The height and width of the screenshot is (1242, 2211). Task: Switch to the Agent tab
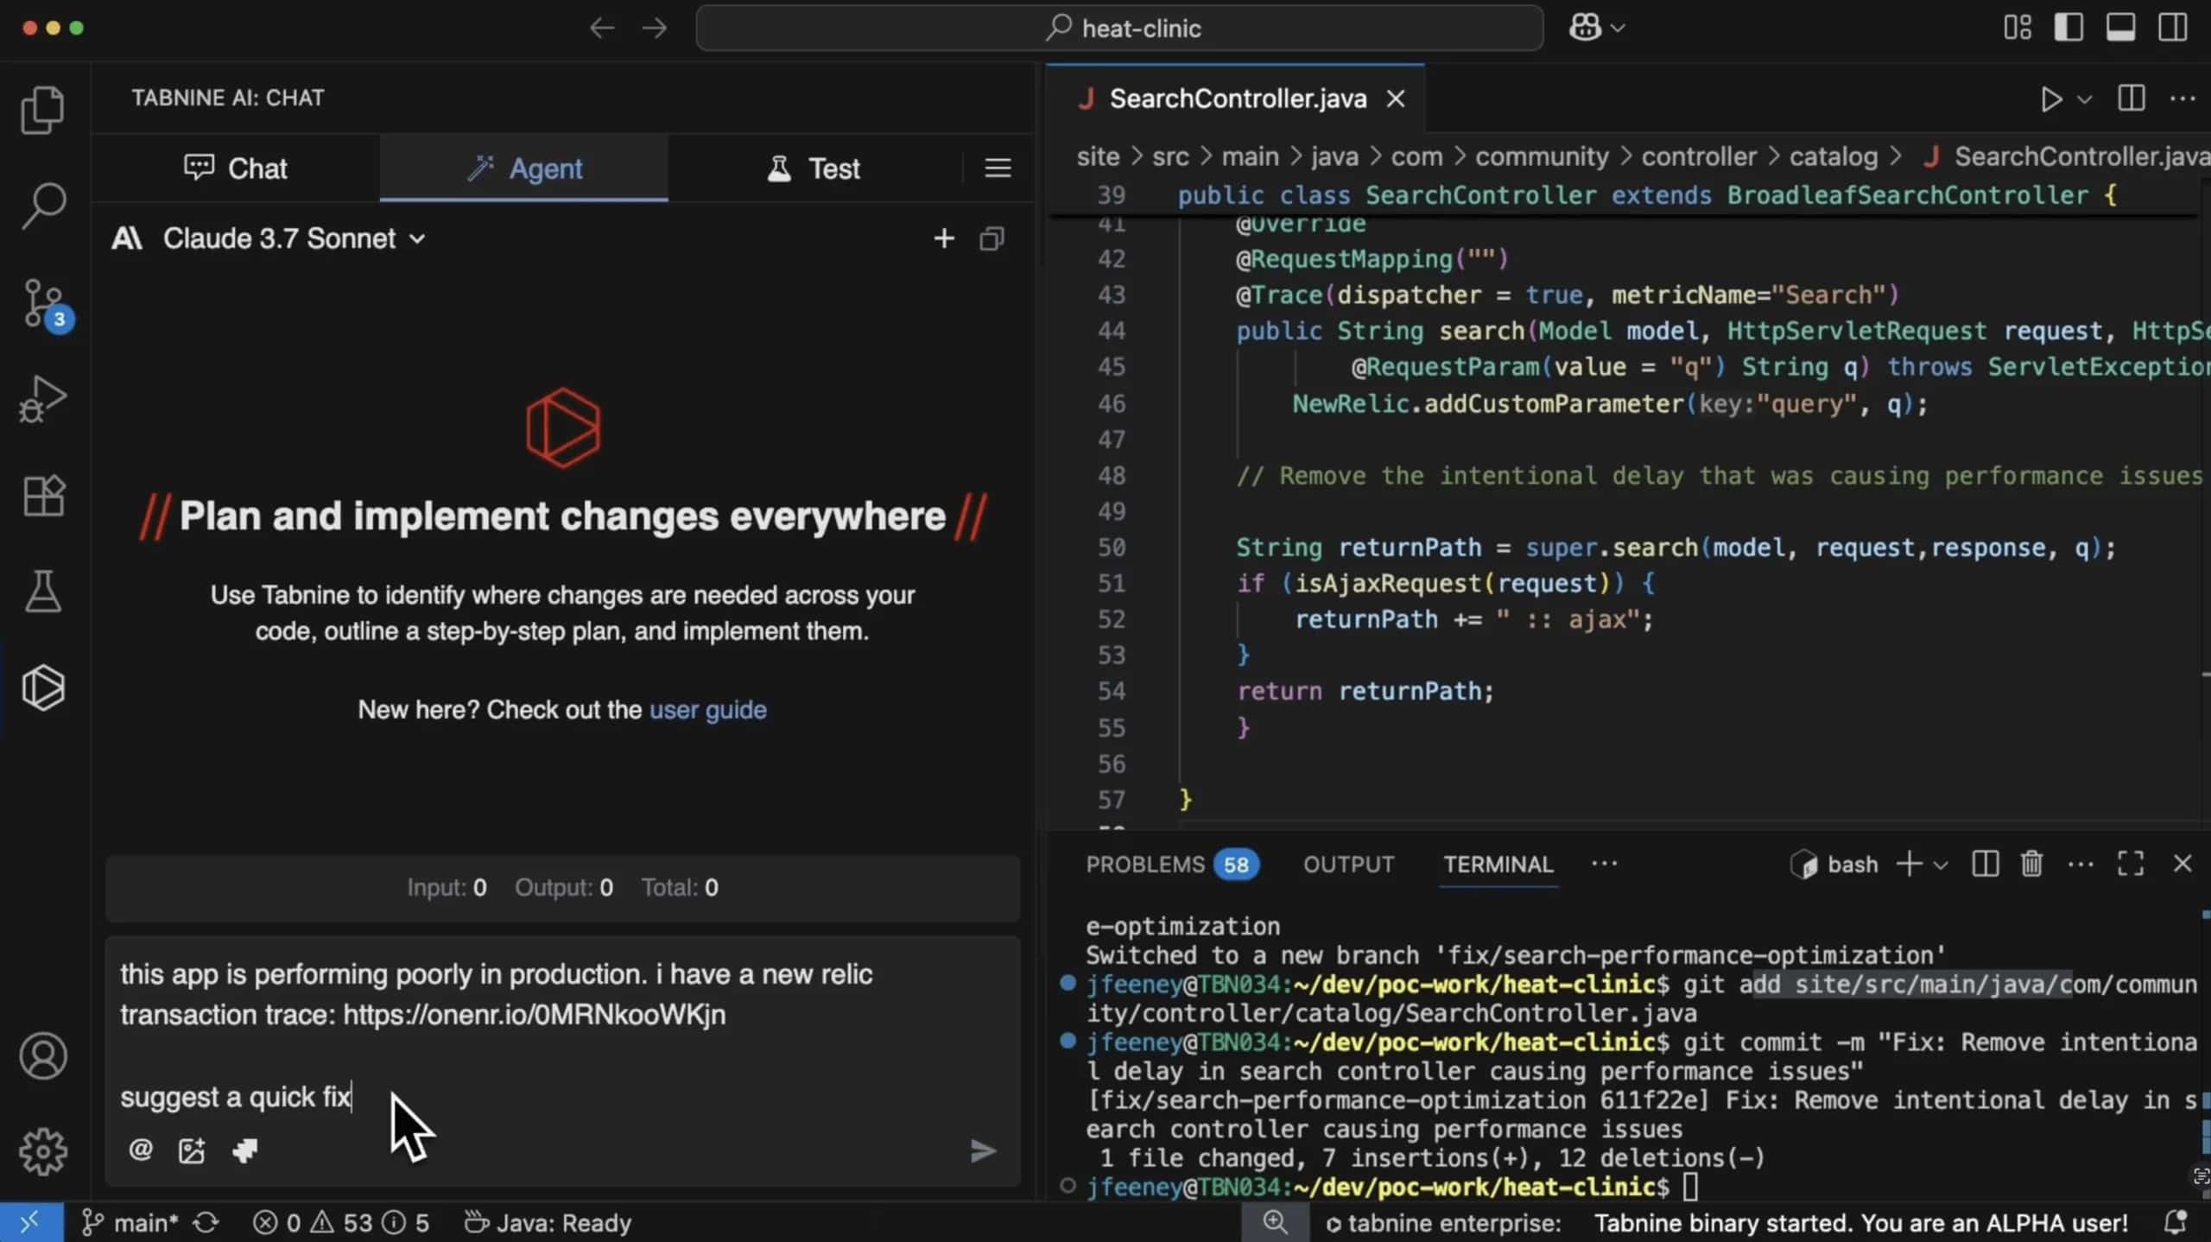523,168
